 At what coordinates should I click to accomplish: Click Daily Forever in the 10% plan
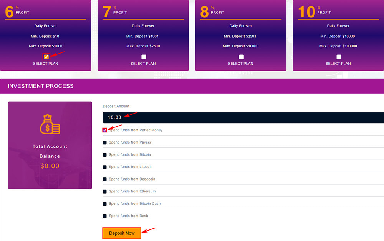pos(338,26)
